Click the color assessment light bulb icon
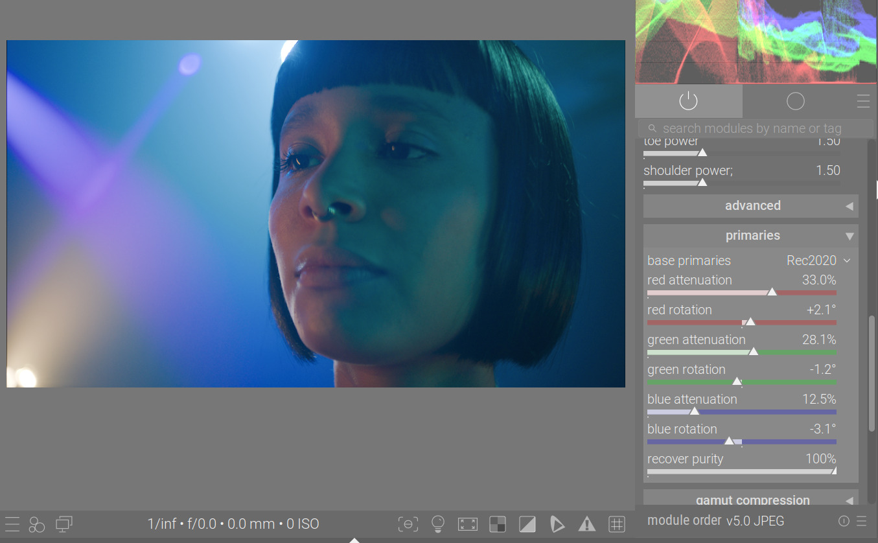 (x=438, y=524)
